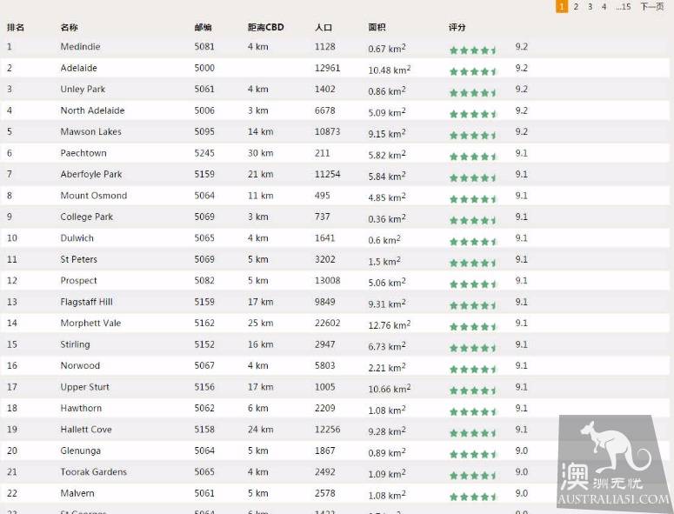Image resolution: width=674 pixels, height=514 pixels.
Task: Open the Norwood suburb name
Action: point(80,366)
